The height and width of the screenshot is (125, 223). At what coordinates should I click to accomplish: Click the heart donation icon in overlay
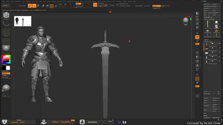(5, 122)
